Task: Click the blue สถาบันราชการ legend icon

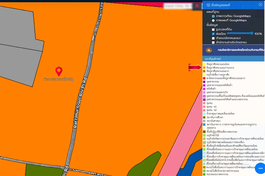Action: (x=204, y=124)
